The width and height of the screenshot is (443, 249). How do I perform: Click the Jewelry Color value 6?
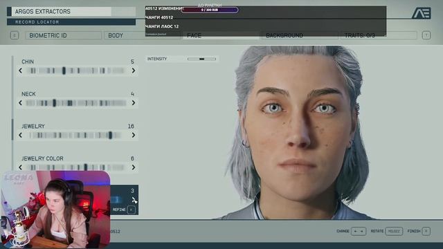(132, 158)
